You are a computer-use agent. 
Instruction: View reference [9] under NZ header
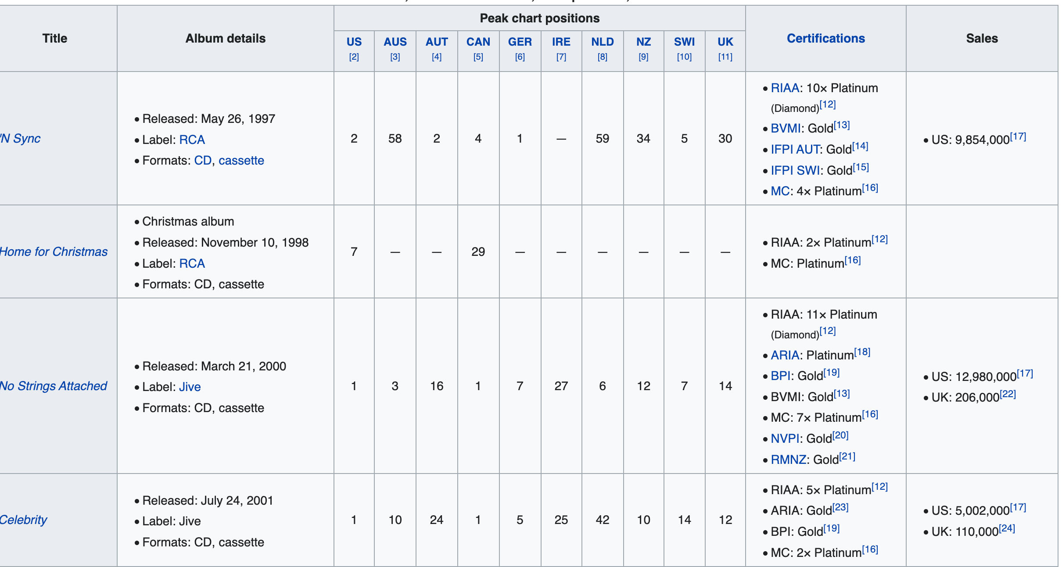[x=644, y=57]
